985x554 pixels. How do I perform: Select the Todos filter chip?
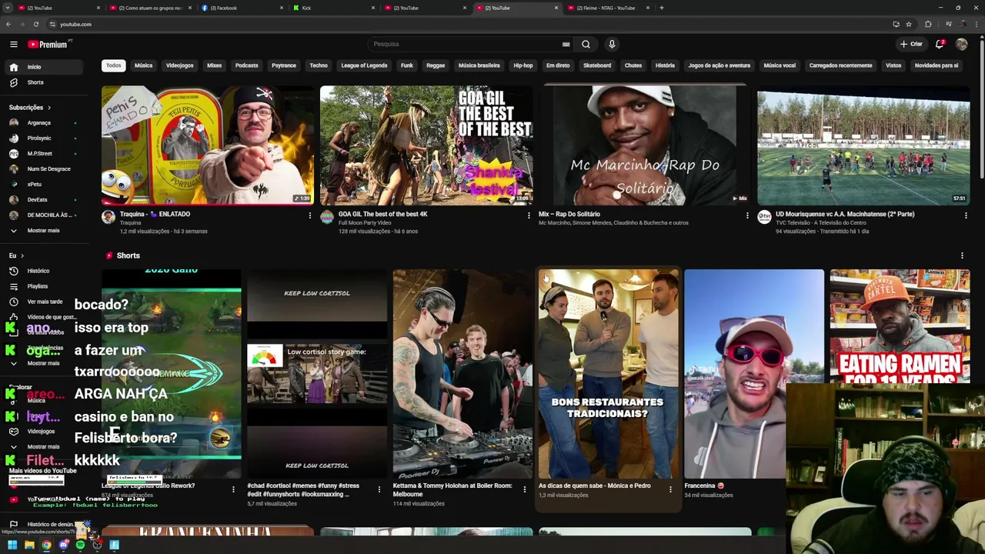[x=113, y=65]
